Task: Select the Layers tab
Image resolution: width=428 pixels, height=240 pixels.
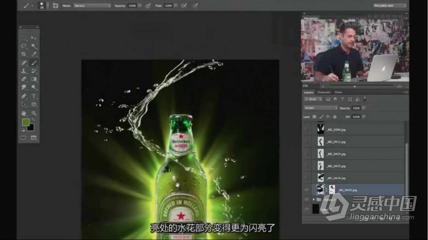Action: coord(309,93)
